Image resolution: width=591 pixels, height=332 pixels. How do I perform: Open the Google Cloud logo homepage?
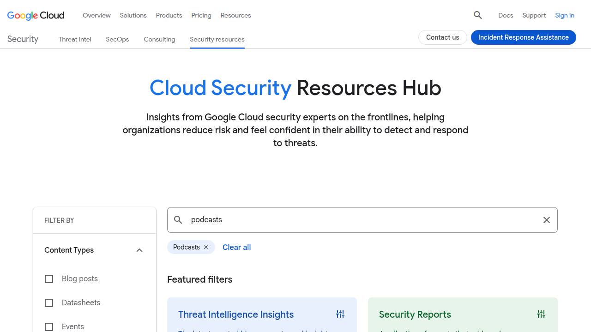36,15
